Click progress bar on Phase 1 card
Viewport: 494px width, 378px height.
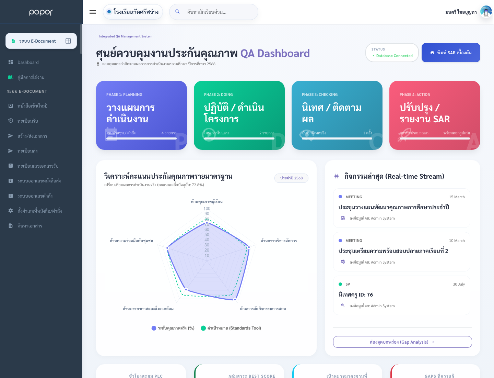point(141,138)
